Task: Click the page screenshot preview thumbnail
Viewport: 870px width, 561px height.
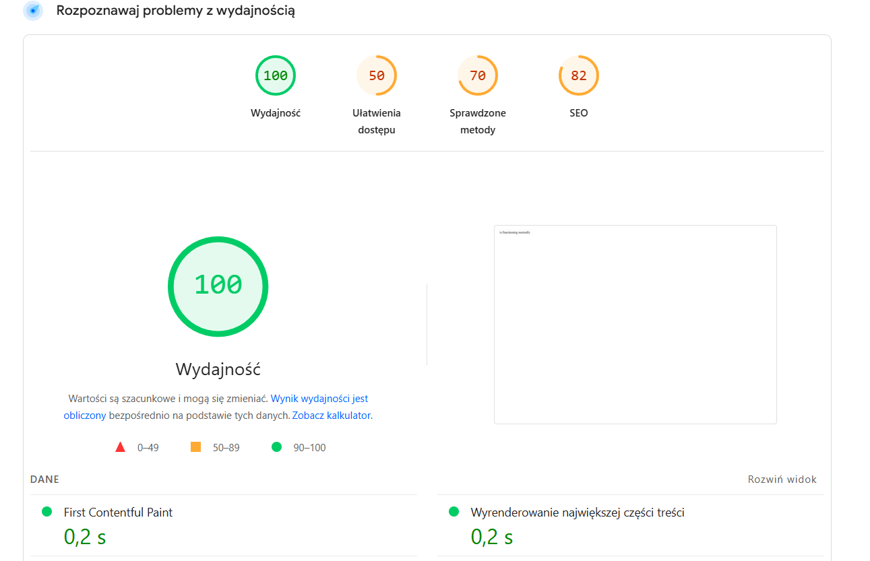Action: (x=635, y=324)
